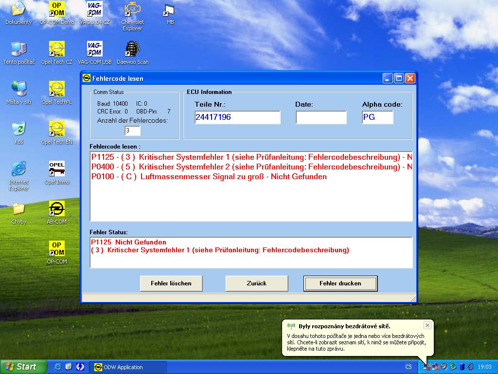
Task: Click the Opel Immo desktop icon
Action: click(57, 169)
